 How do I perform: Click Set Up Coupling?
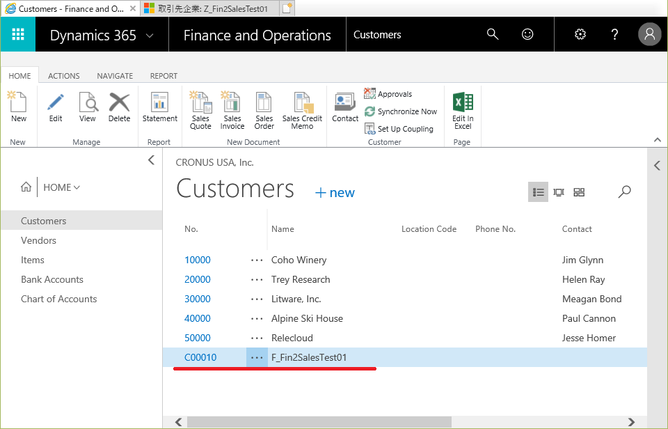(399, 129)
